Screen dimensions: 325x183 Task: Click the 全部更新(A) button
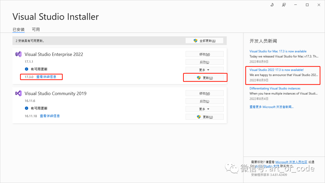204,41
